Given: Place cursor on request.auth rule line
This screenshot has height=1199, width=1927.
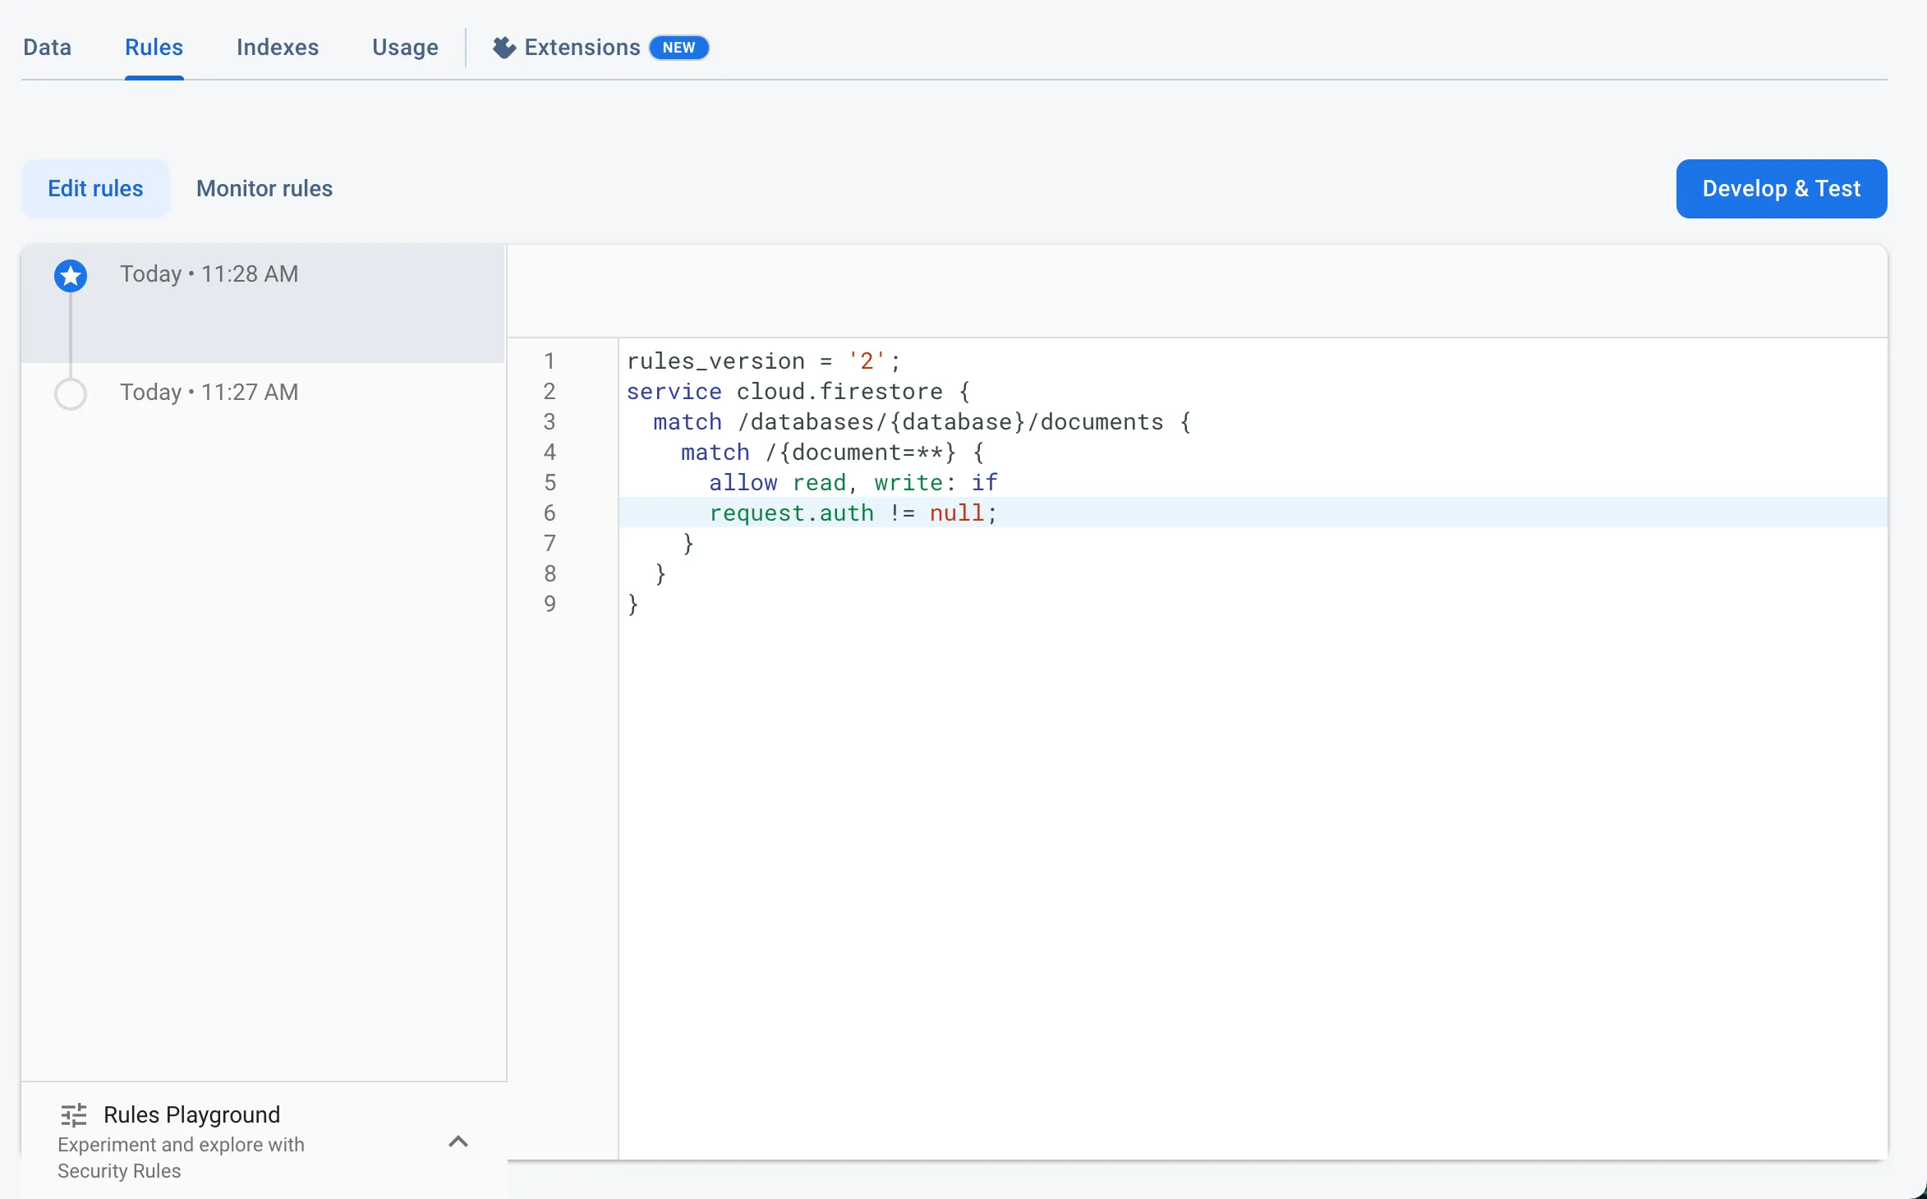Looking at the screenshot, I should point(1253,512).
